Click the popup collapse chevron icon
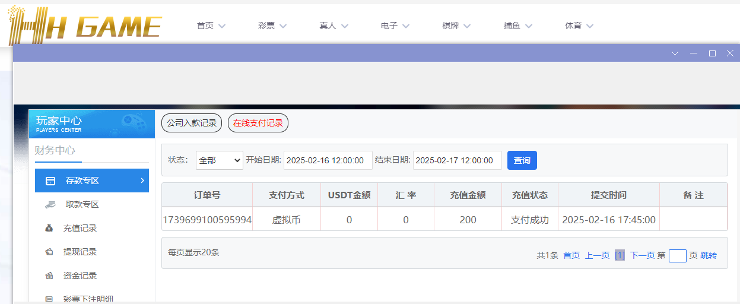740x304 pixels. click(675, 53)
